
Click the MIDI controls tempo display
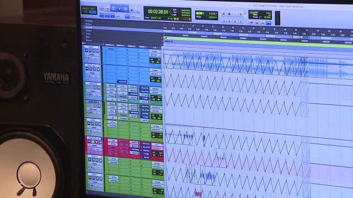(x=260, y=15)
